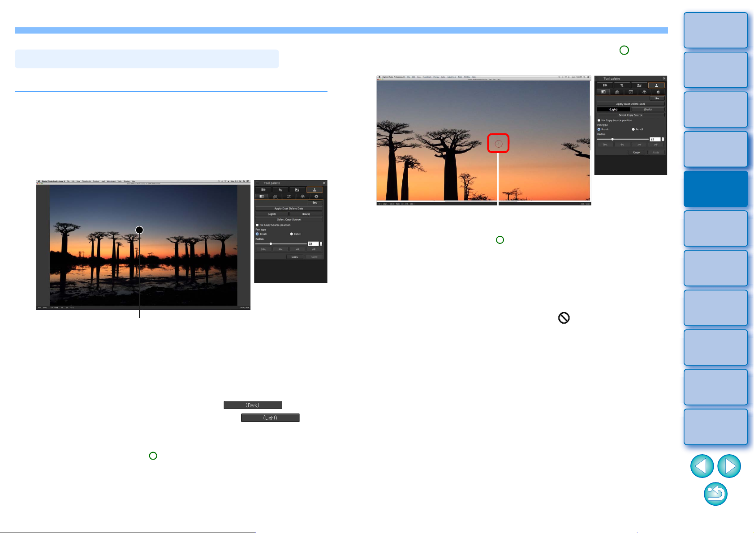The image size is (754, 533).
Task: Click the Radius slider handle in the (Light)-highlighted palette
Action: coord(612,139)
